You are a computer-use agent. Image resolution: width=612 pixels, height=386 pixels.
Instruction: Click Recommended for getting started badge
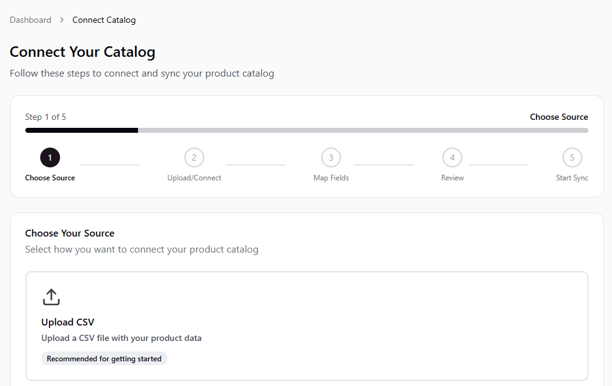tap(104, 359)
